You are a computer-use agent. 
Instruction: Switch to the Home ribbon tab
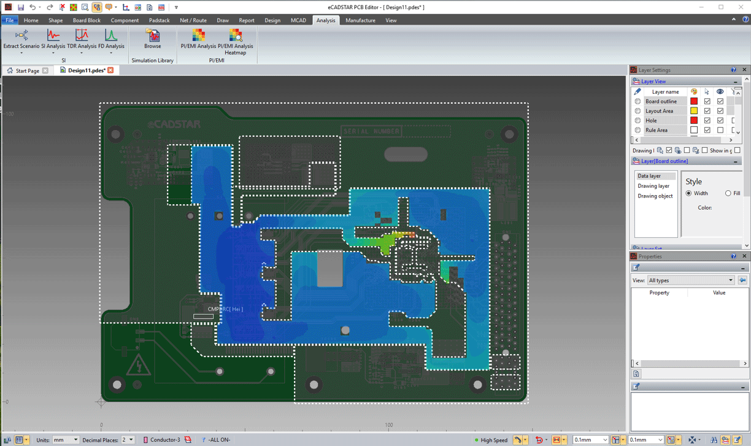tap(31, 20)
